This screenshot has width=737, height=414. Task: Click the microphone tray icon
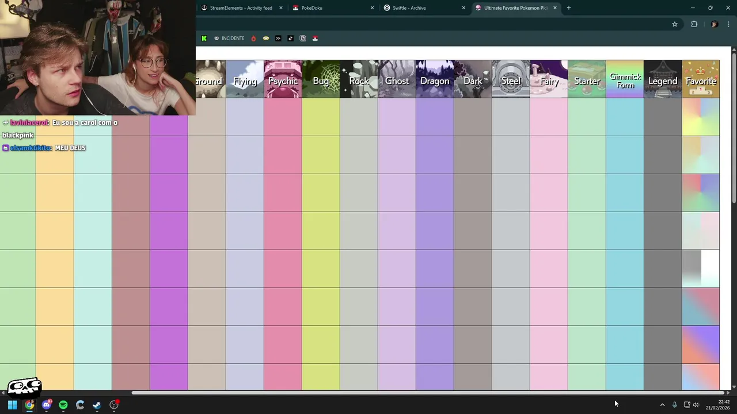pyautogui.click(x=674, y=405)
